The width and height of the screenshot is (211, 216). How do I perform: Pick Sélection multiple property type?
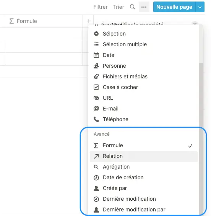tap(144, 44)
